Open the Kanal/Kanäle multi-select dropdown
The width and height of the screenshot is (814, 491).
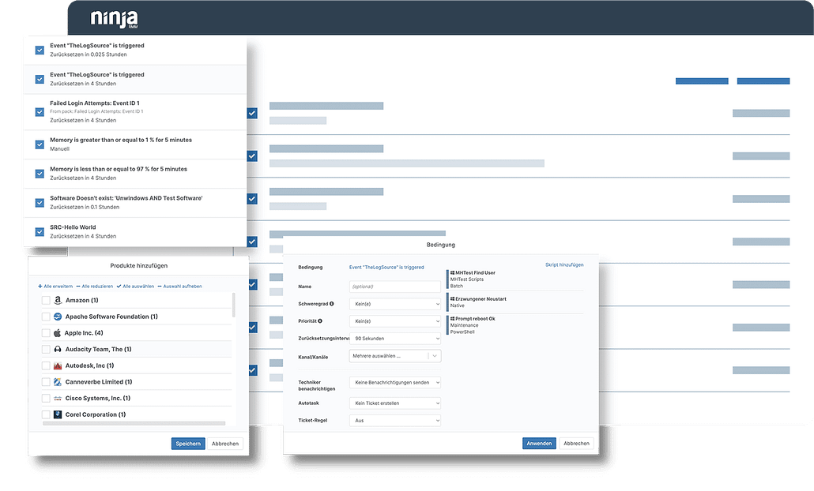click(x=395, y=356)
